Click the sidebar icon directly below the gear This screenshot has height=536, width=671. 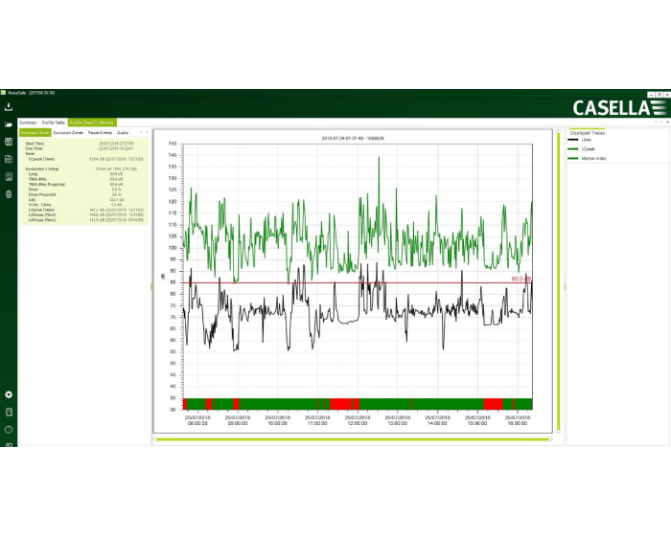point(9,412)
